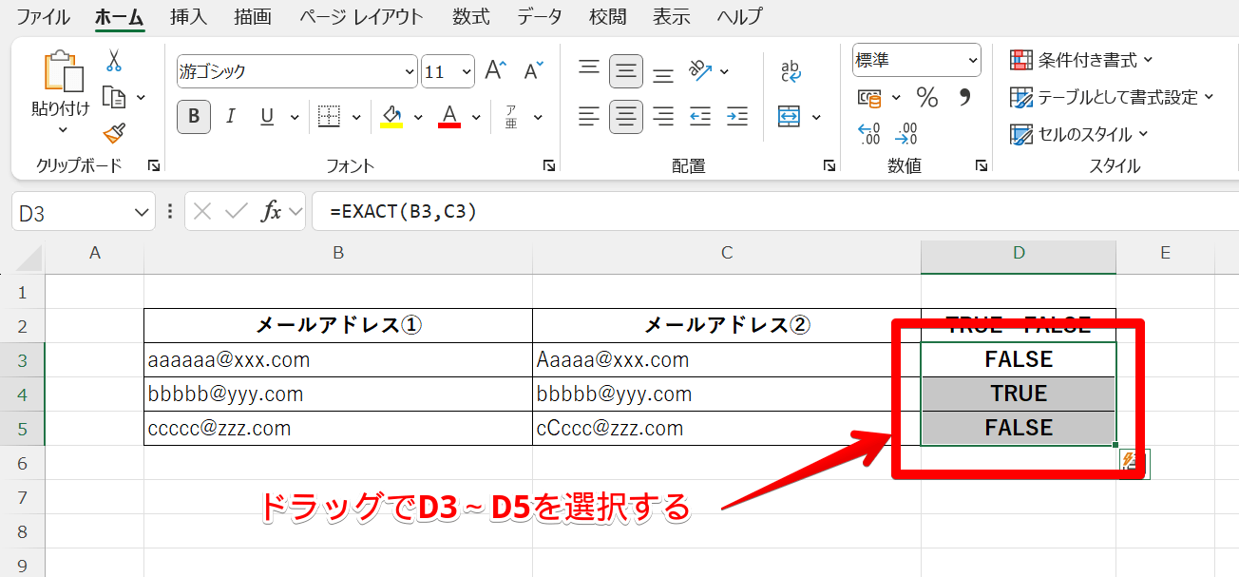Open the font name dropdown
The image size is (1239, 577).
pyautogui.click(x=410, y=71)
